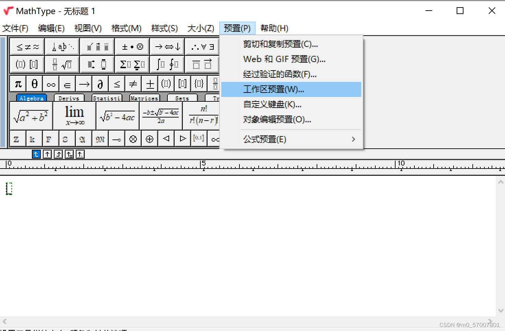Open the spaces and ellipses palette
Screen dimensions: 505x331
pyautogui.click(x=62, y=47)
